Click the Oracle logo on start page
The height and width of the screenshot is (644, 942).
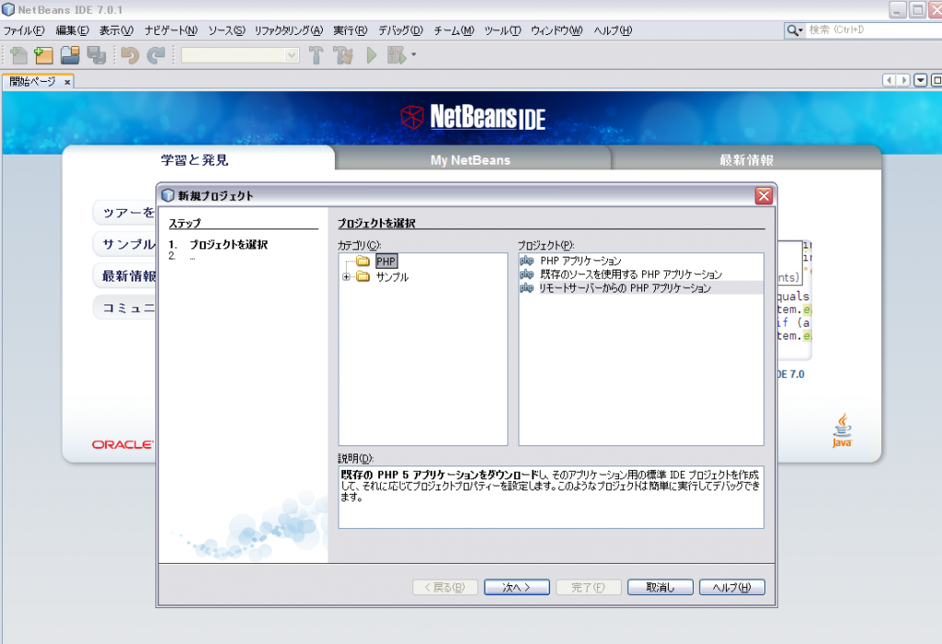(x=122, y=444)
